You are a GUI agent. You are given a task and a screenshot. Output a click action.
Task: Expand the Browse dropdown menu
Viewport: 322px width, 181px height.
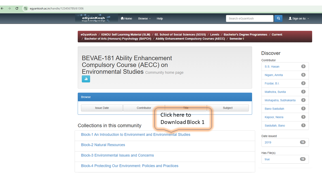click(x=144, y=18)
